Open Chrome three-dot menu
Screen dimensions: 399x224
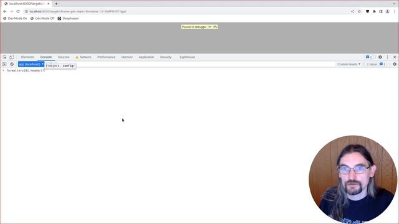point(395,11)
